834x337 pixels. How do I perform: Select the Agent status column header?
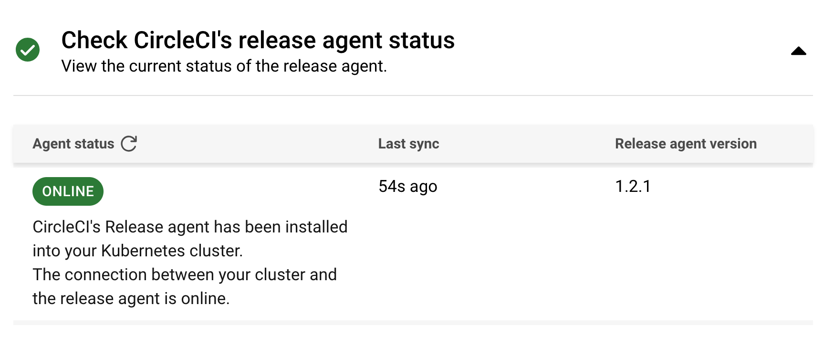(x=73, y=143)
